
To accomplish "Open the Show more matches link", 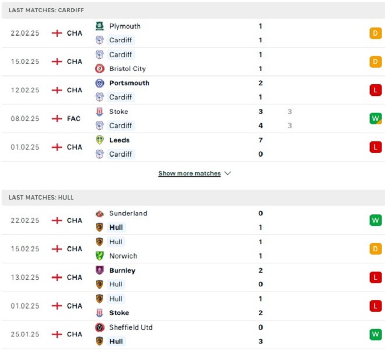I will (x=189, y=173).
